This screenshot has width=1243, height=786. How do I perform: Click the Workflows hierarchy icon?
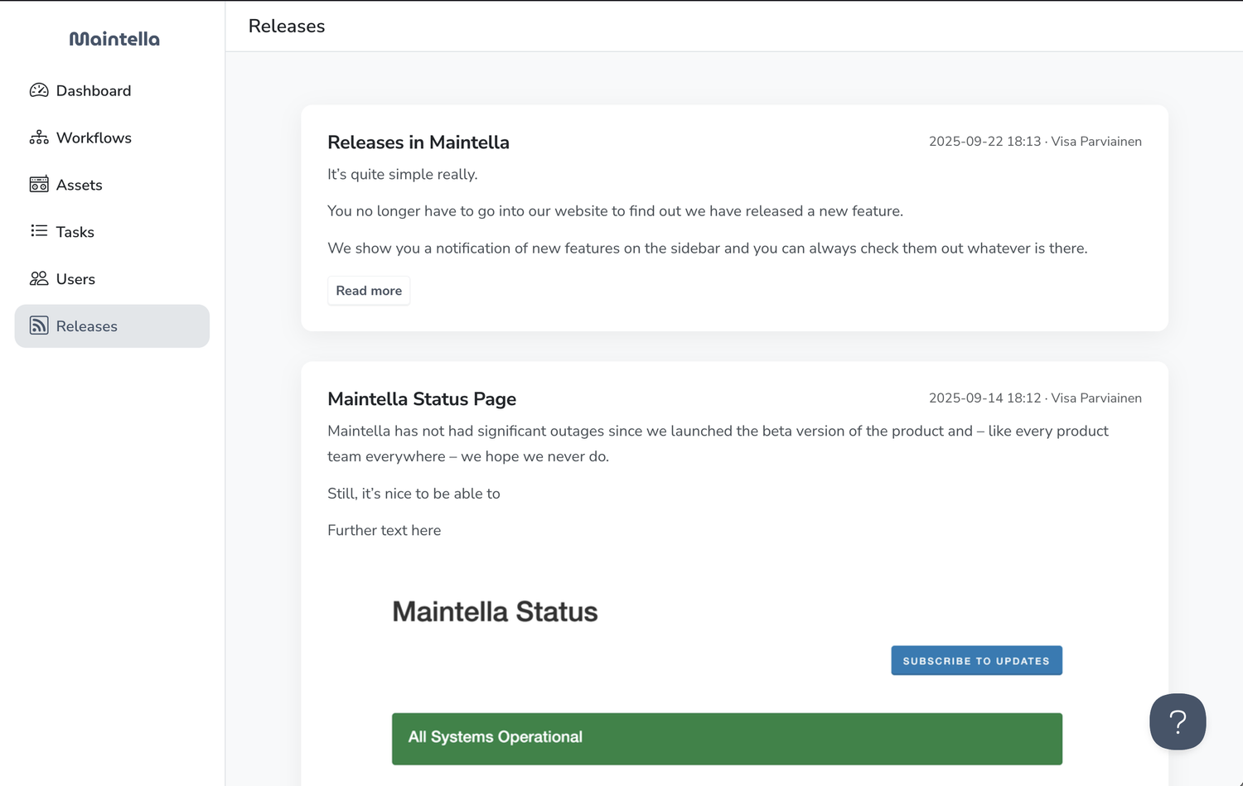(x=39, y=137)
